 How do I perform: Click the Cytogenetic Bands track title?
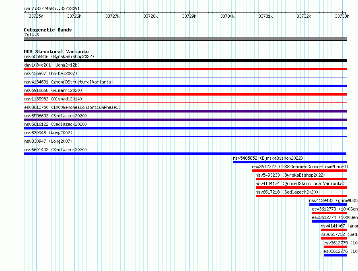pos(48,30)
